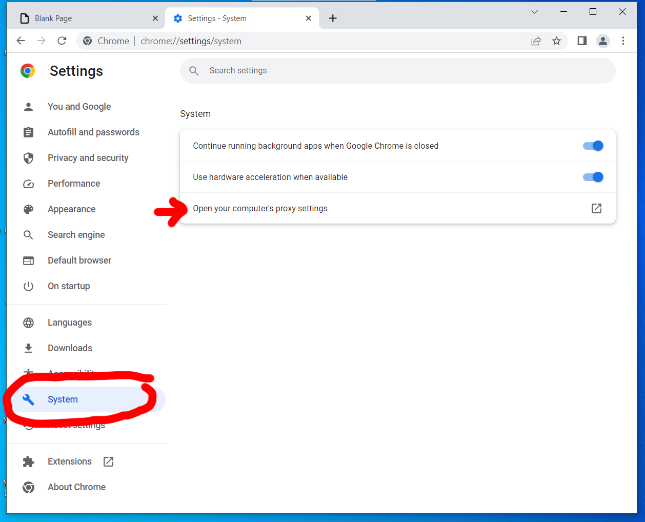Click the person icon for You and Google

(29, 107)
